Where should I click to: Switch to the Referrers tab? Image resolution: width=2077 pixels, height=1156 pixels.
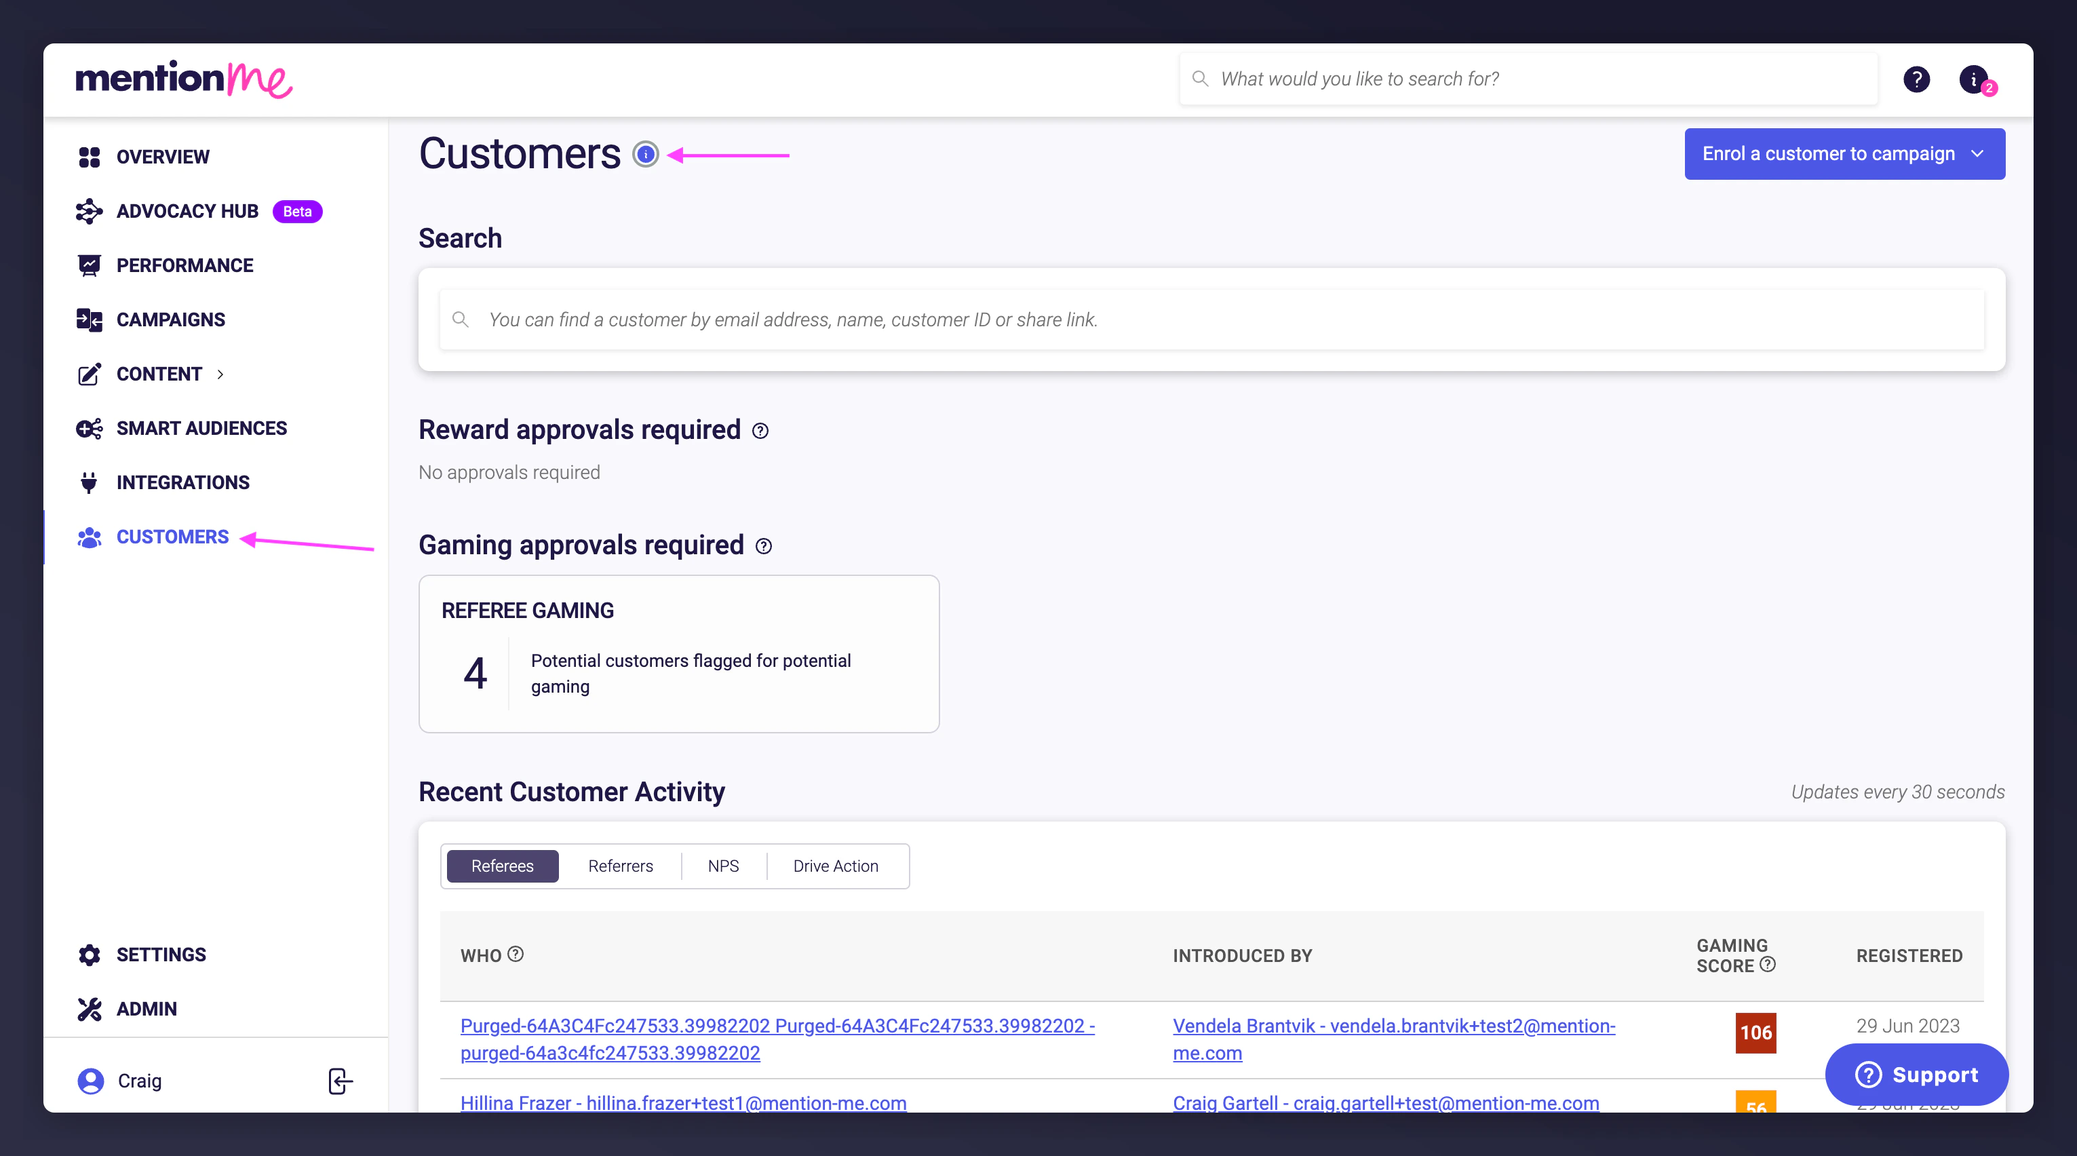click(x=620, y=866)
